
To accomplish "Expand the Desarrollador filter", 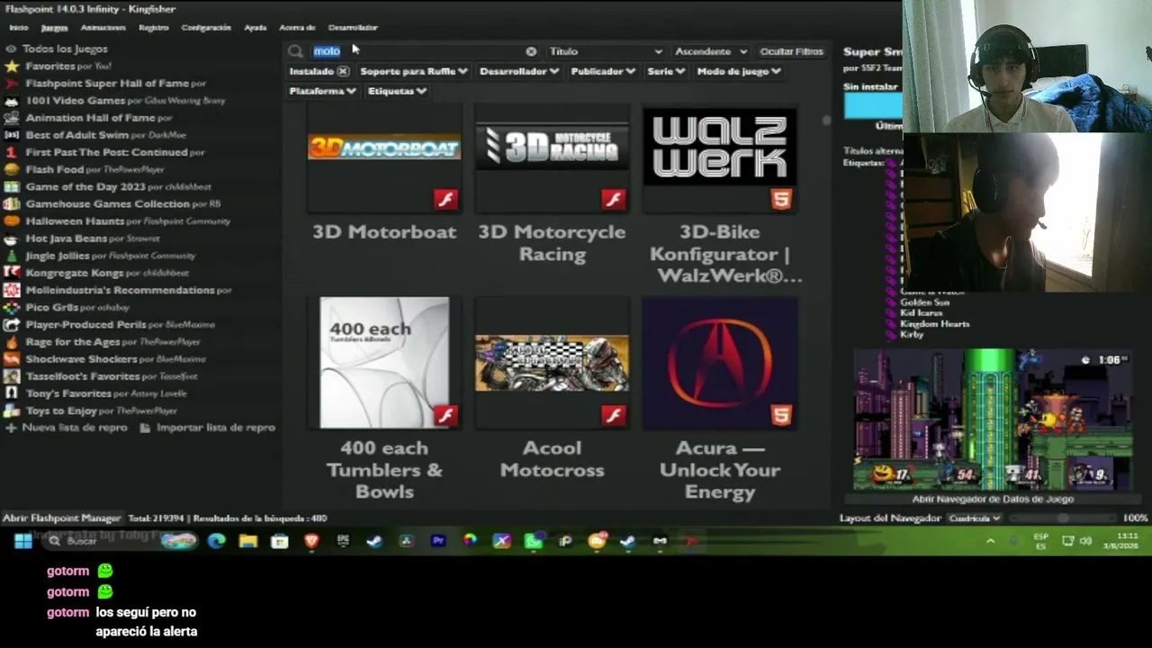I will click(x=519, y=71).
